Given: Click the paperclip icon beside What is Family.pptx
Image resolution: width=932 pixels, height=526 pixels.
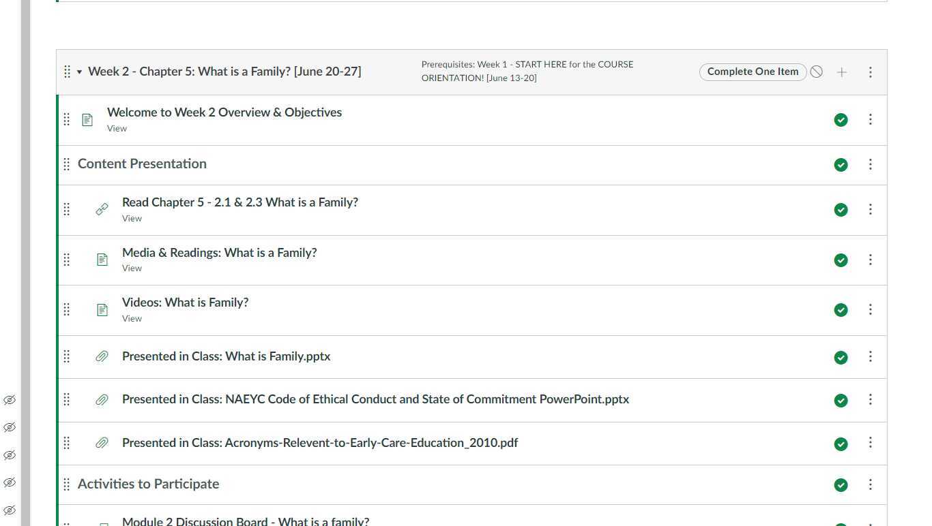Looking at the screenshot, I should point(102,356).
